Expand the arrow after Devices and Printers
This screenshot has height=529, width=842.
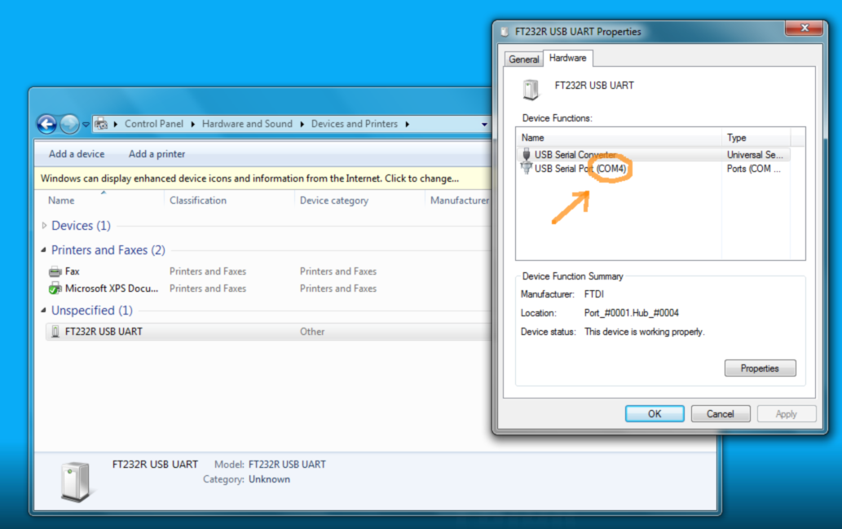[x=407, y=124]
